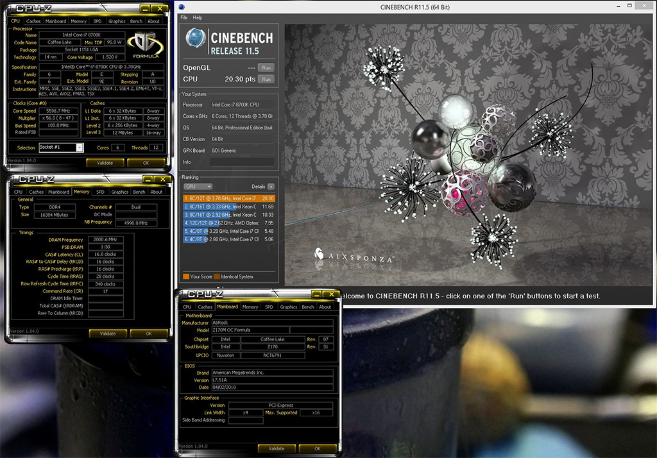The height and width of the screenshot is (458, 657).
Task: Click the "16384 MBytes" memory size value
Action: click(55, 215)
